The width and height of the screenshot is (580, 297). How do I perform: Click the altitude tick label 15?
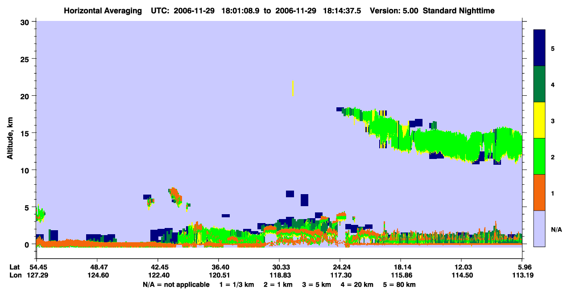tap(26, 133)
